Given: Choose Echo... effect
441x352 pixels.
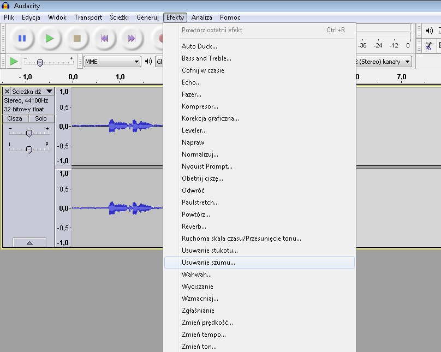Looking at the screenshot, I should click(x=259, y=82).
